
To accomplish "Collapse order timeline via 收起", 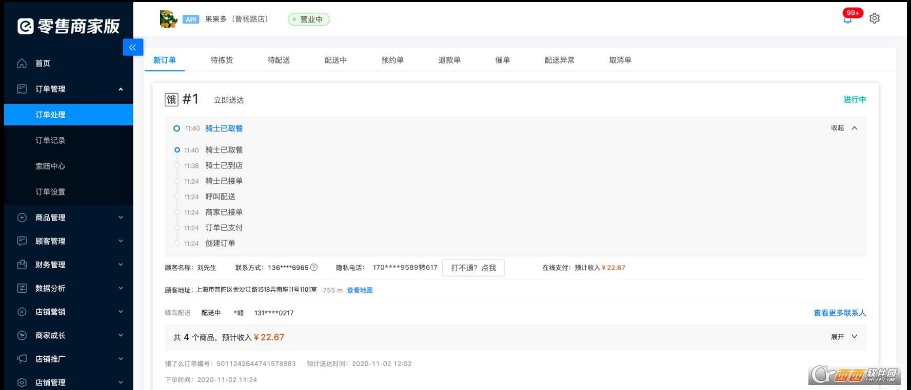I will coord(844,128).
